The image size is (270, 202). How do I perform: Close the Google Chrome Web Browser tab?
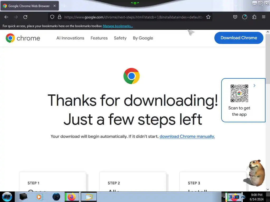click(55, 6)
